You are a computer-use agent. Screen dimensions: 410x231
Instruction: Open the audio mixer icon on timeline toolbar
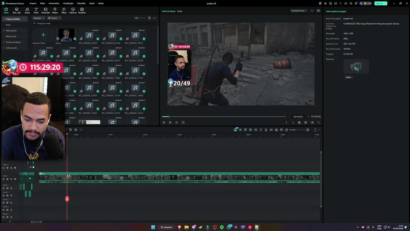click(271, 130)
